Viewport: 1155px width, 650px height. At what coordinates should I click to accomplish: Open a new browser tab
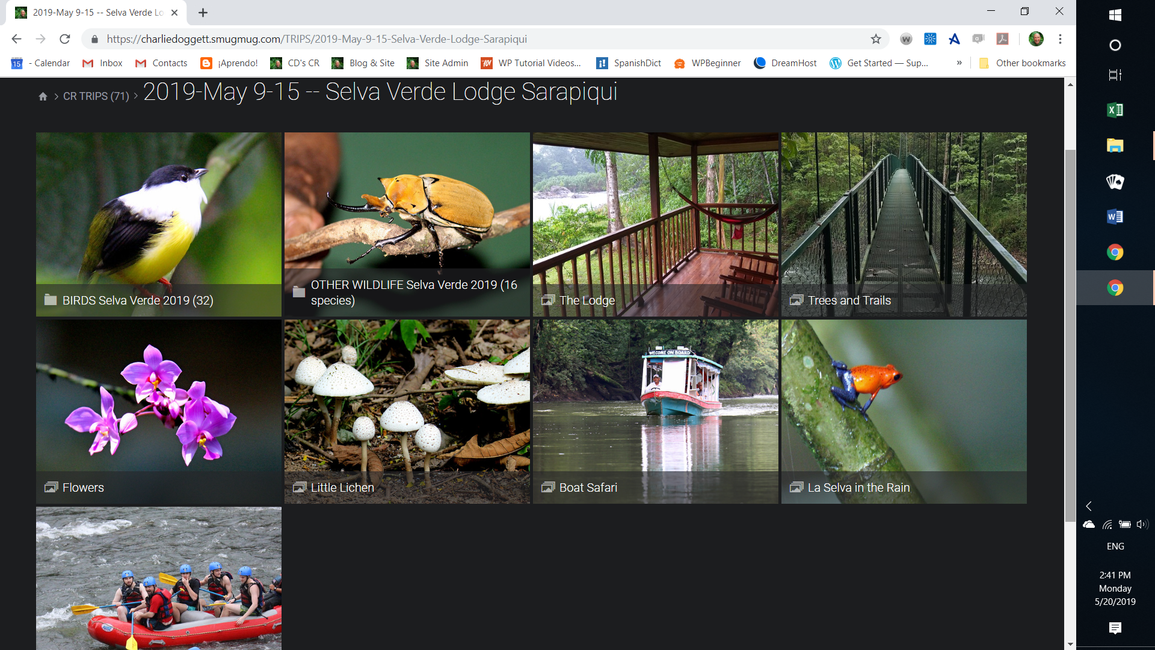coord(203,13)
